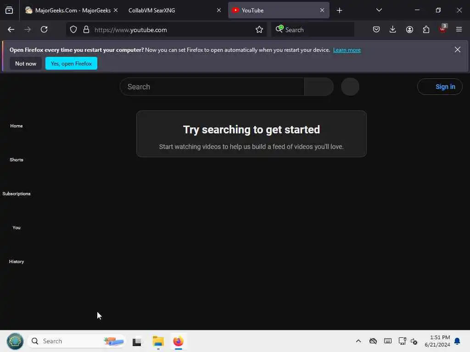Image resolution: width=470 pixels, height=352 pixels.
Task: Close the YouTube tab
Action: 322,11
